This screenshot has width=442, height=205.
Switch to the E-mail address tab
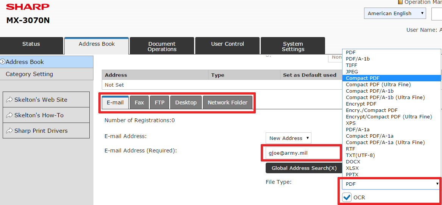[115, 102]
